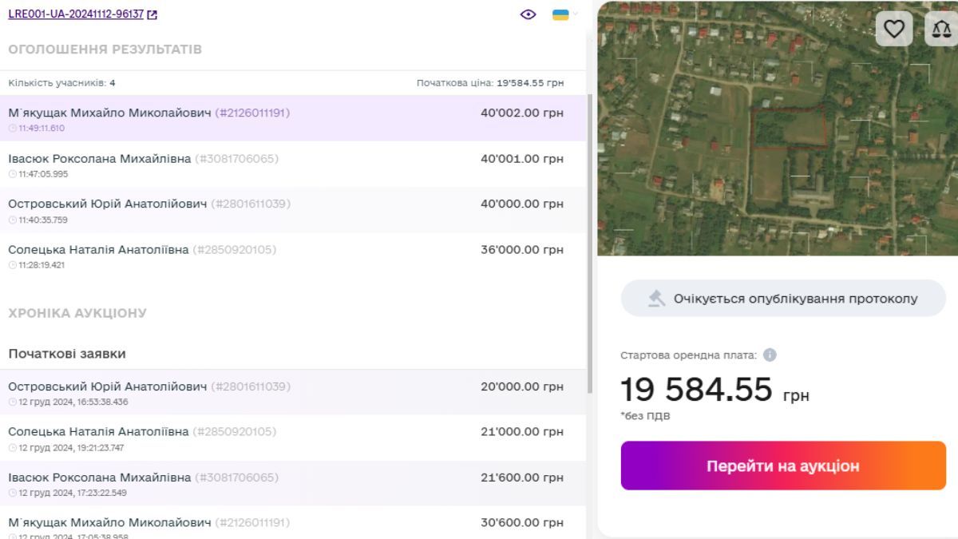Click the clock icon under Солецька 36'000 bid
Image resolution: width=958 pixels, height=539 pixels.
12,265
